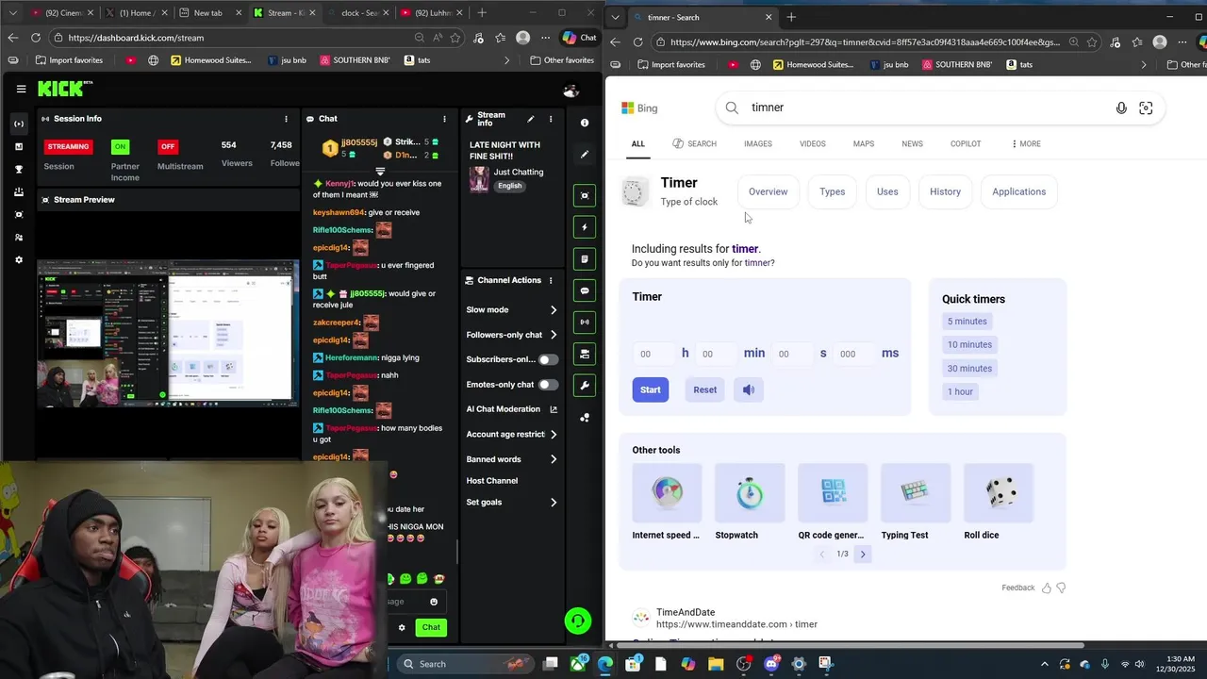Give thumbs down feedback on Bing
The width and height of the screenshot is (1207, 679).
(1061, 588)
